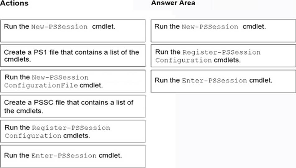Click Register-PSSessionConfiguration box in Answer Area

coord(223,56)
